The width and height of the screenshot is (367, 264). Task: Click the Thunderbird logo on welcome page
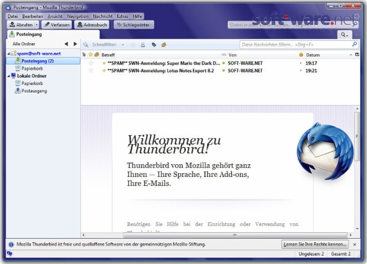tap(325, 152)
